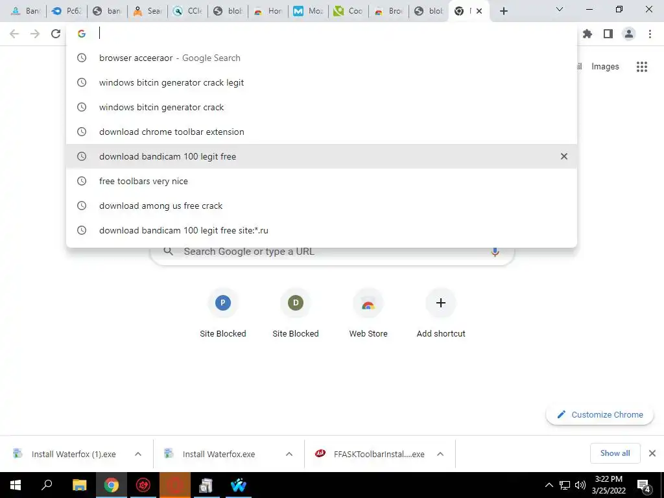Screen dimensions: 664x498
Task: Open the notification center icon
Action: [644, 486]
